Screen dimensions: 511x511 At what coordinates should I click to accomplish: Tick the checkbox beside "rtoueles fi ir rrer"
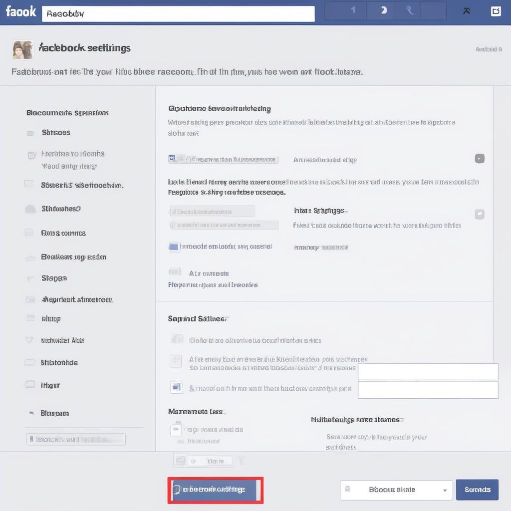[x=177, y=387]
